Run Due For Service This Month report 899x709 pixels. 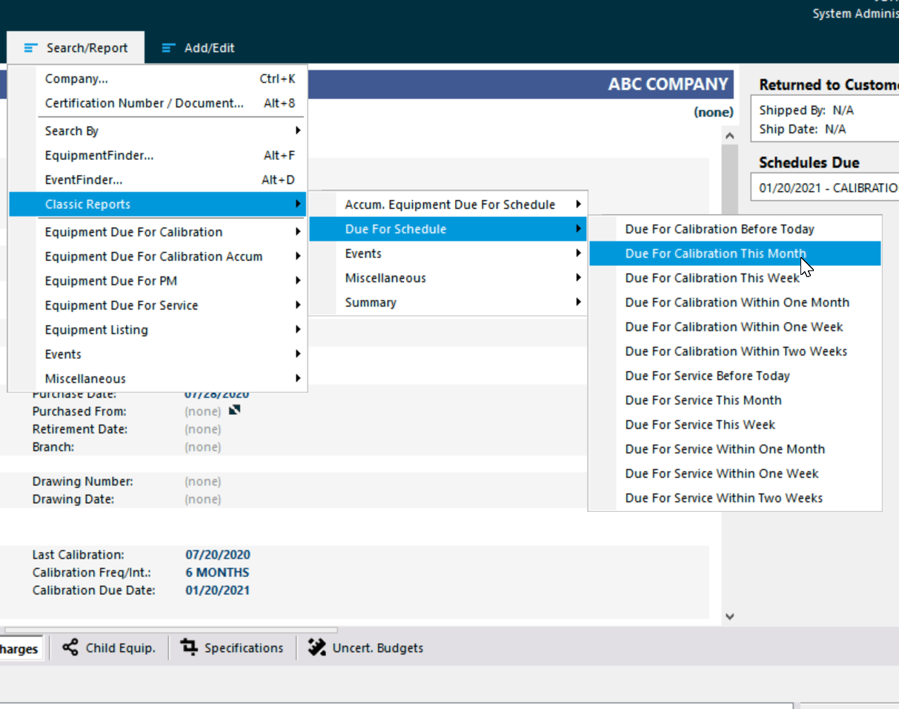pos(735,400)
